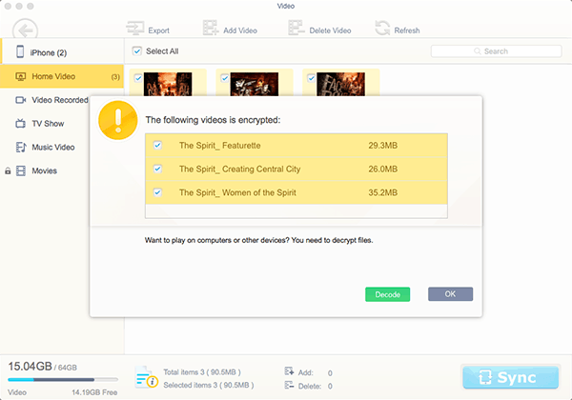Click the OK button
The height and width of the screenshot is (400, 572).
[x=450, y=294]
